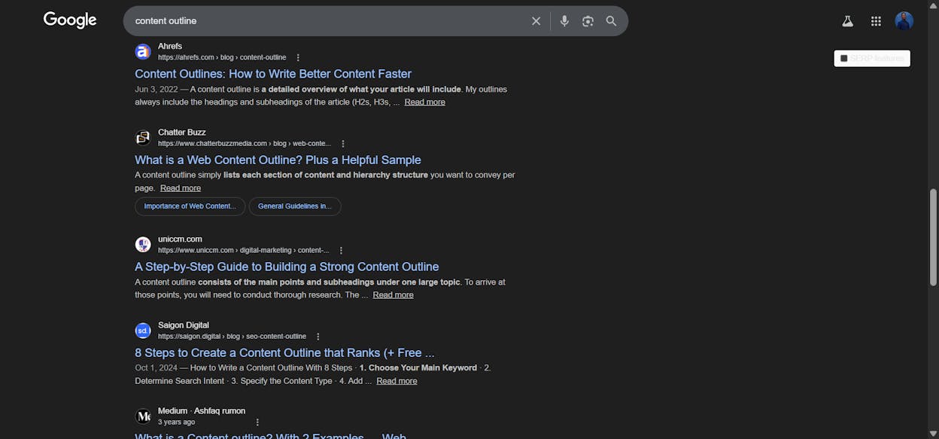Click the scrollbar down arrow
This screenshot has height=439, width=939.
[x=934, y=434]
